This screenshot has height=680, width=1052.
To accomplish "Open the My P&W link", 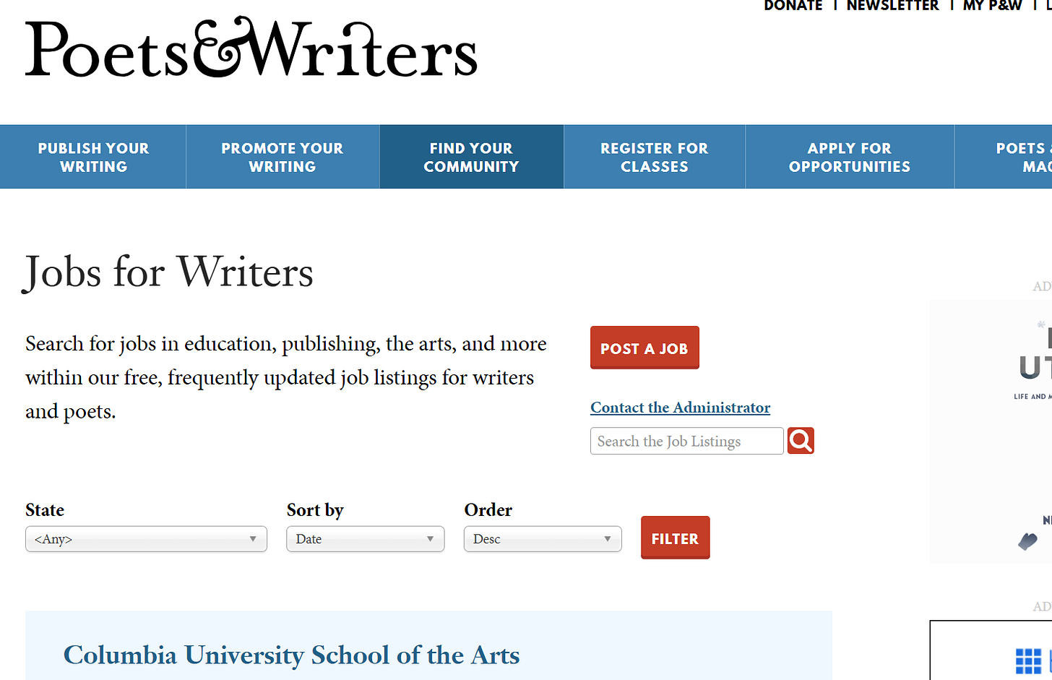I will [992, 6].
